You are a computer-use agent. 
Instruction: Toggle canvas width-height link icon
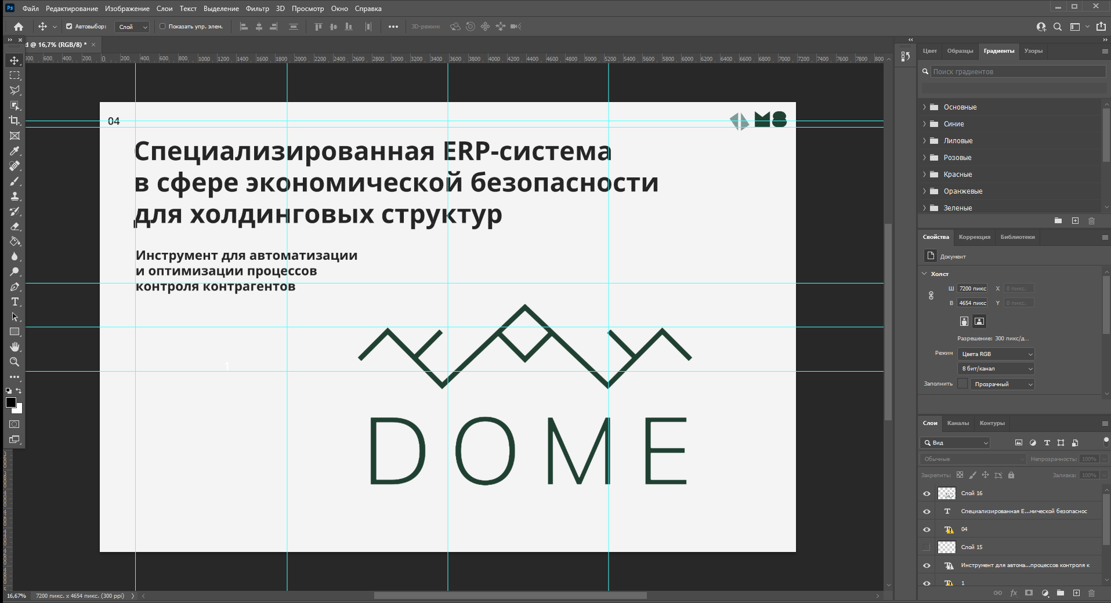(931, 296)
